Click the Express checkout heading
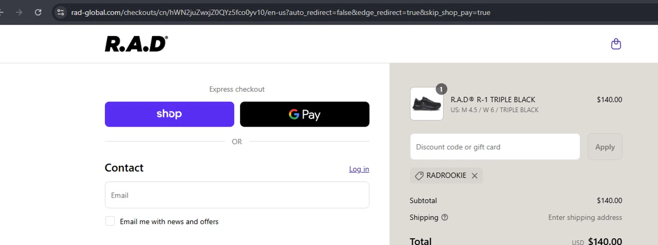 237,89
